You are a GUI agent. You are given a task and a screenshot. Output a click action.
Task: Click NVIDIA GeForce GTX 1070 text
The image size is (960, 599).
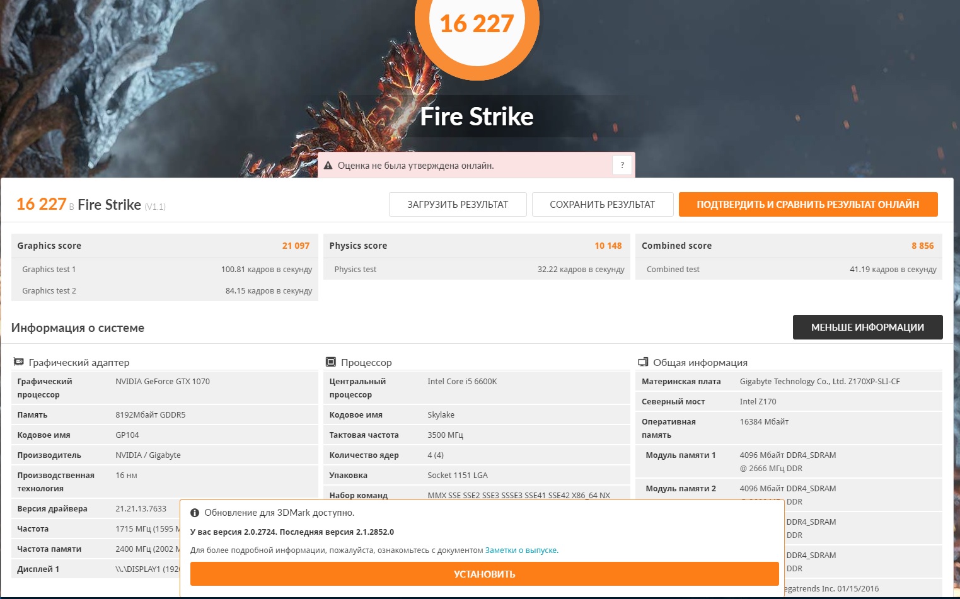(163, 381)
